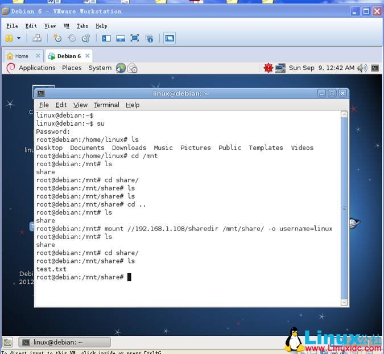Open the GNOME System menu
Screen dimensions: 384x354
coord(100,68)
